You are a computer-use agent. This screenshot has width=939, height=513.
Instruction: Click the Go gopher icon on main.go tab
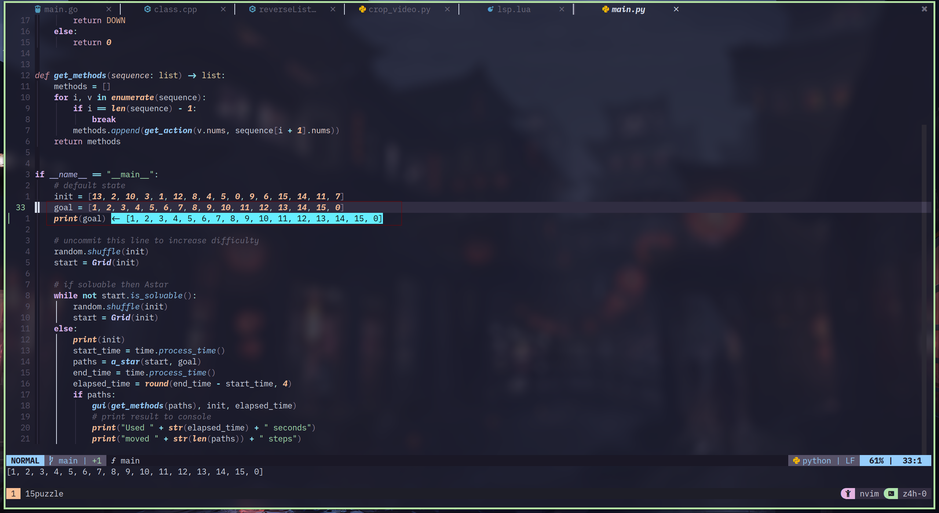point(38,9)
